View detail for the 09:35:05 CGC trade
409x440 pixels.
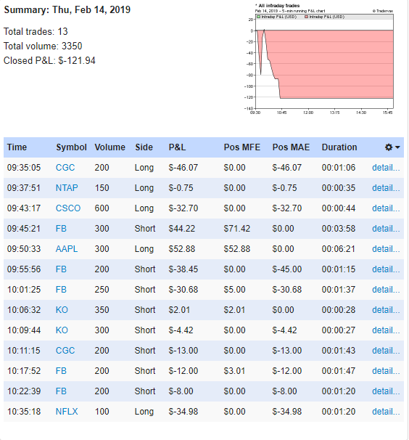click(386, 168)
